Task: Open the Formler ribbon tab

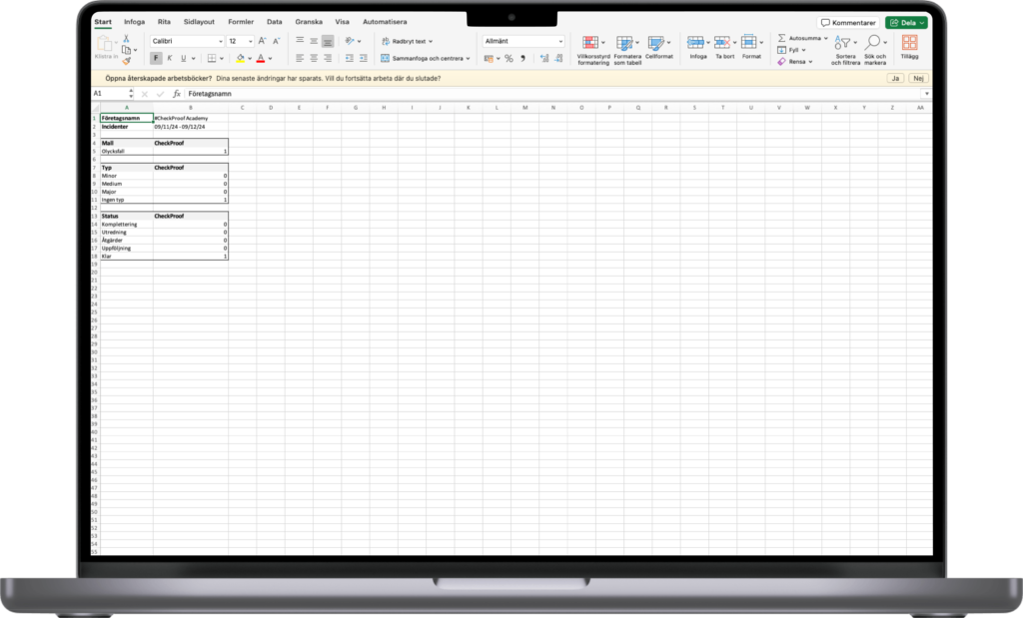Action: click(241, 21)
